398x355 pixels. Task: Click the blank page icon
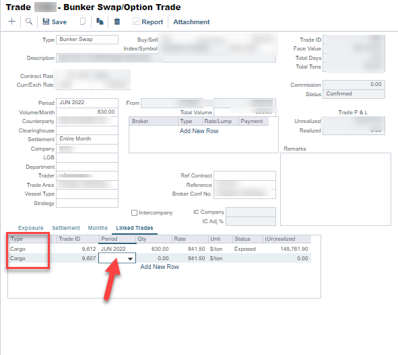83,22
